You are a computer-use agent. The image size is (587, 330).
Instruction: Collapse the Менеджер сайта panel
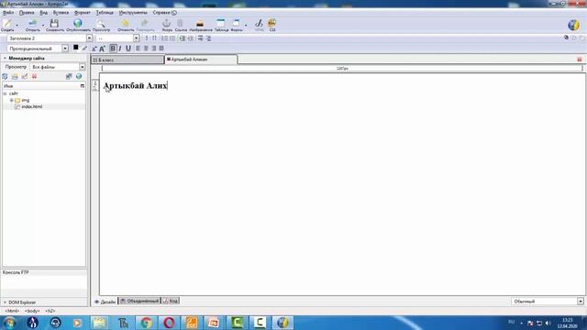tap(6, 59)
